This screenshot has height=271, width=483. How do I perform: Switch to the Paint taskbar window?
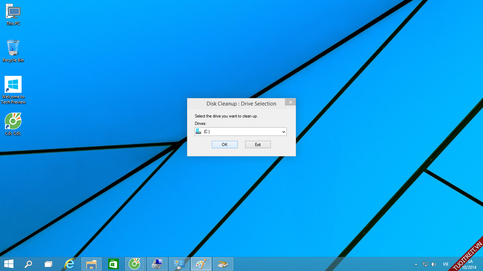point(201,264)
